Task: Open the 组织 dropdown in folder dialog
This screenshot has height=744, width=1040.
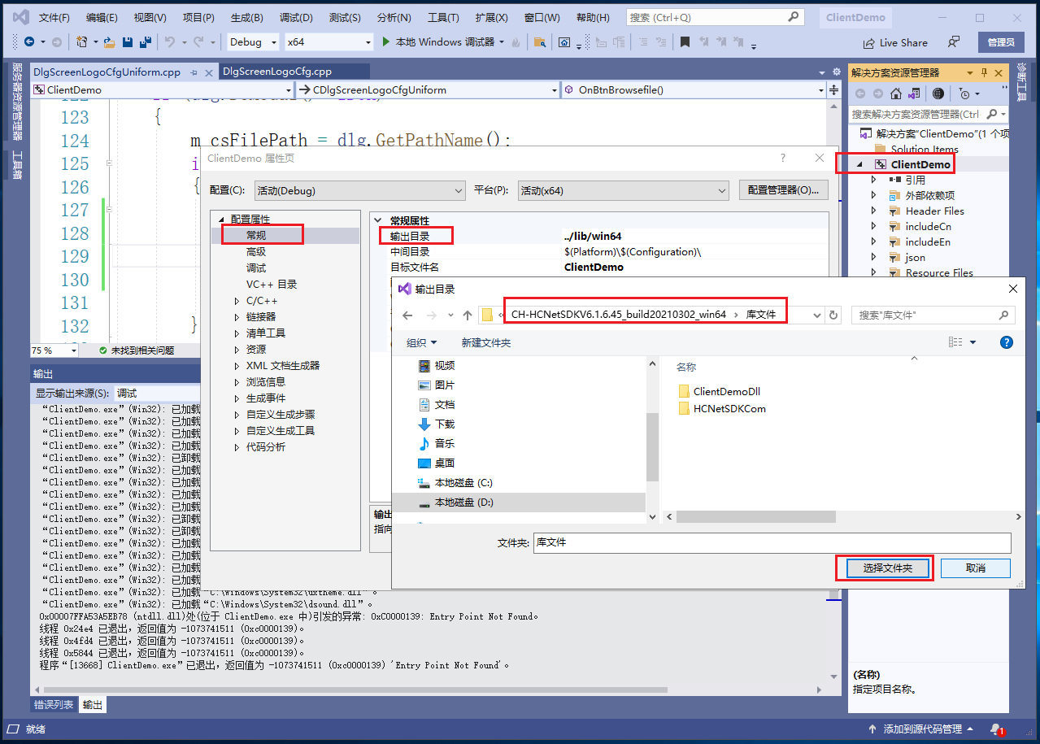Action: pyautogui.click(x=422, y=342)
